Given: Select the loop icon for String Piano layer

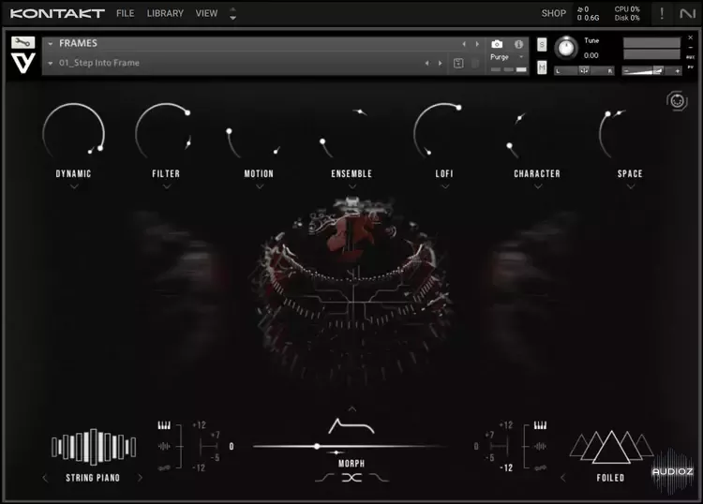Looking at the screenshot, I should (x=164, y=467).
